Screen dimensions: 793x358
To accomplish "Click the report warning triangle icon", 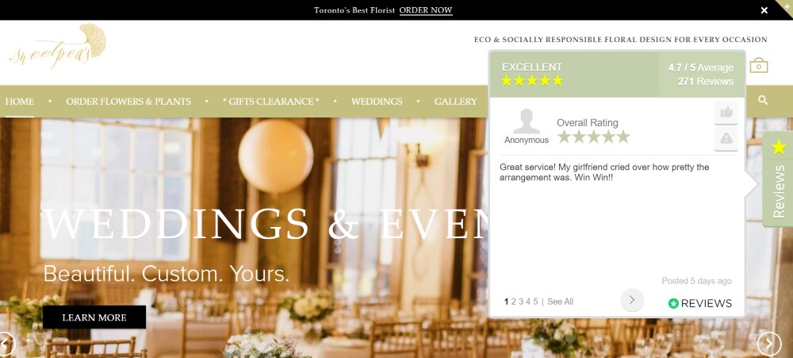I will pyautogui.click(x=726, y=138).
